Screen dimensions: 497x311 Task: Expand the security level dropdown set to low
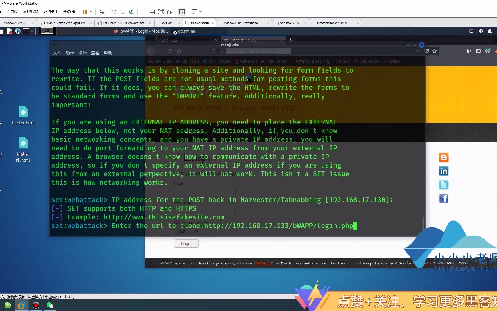[x=188, y=231]
